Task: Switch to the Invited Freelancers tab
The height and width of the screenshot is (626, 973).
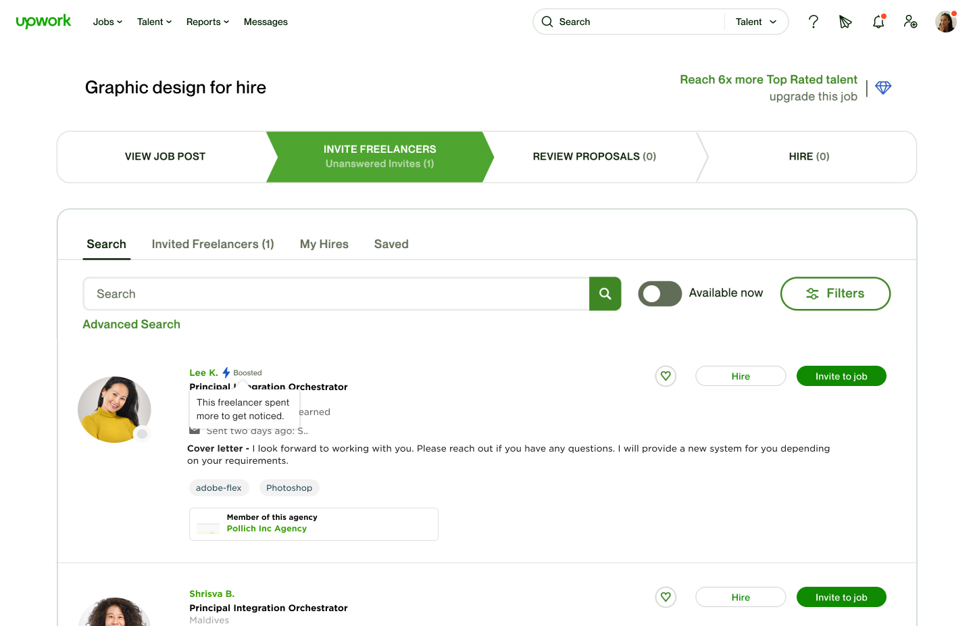Action: [x=212, y=244]
